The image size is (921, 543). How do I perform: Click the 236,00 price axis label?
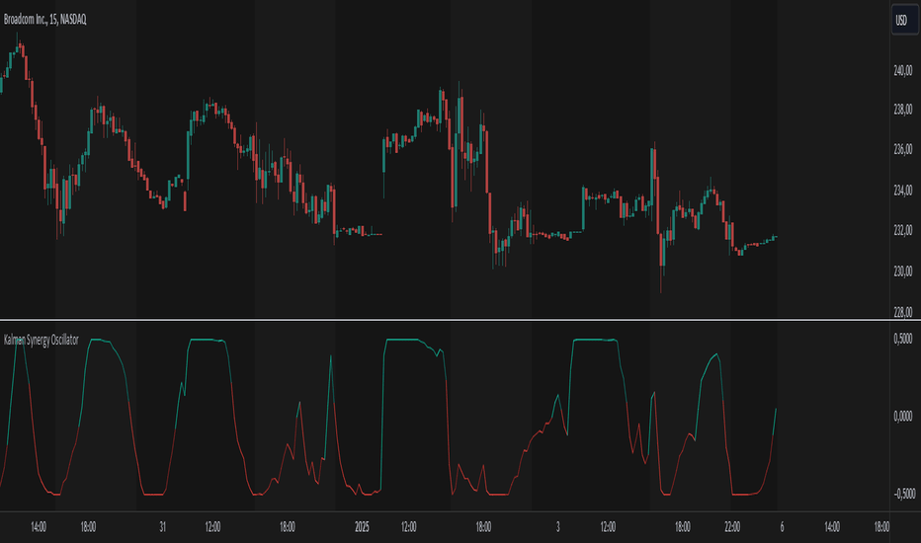click(x=903, y=149)
